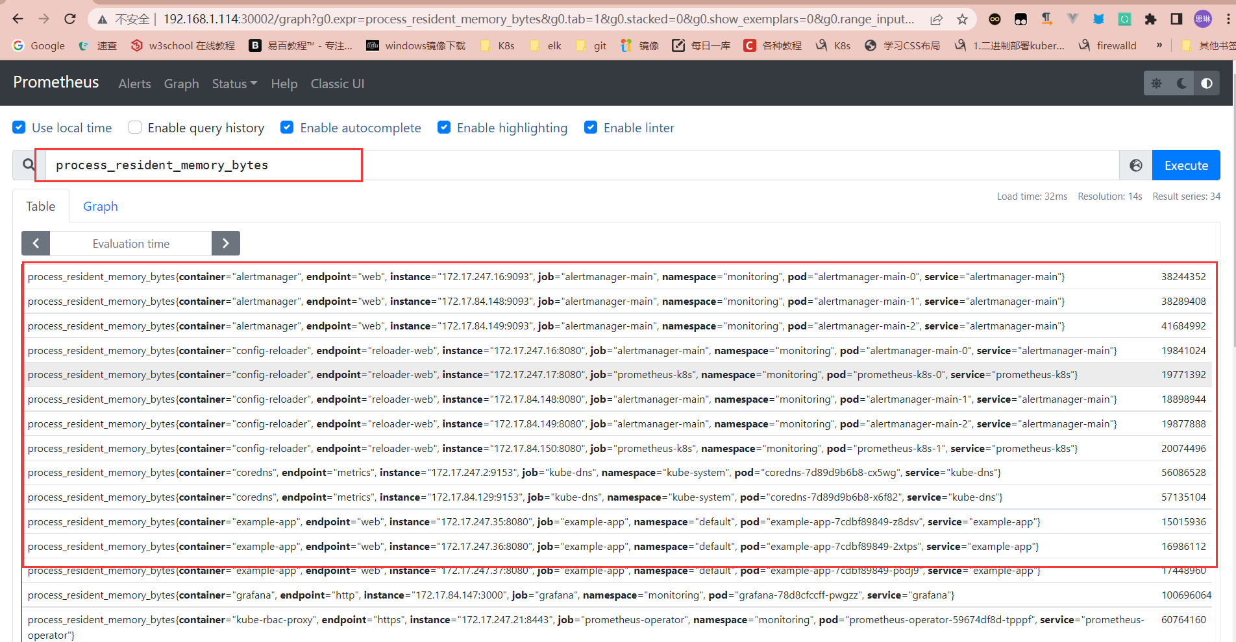Click the blue bird extension icon
The image size is (1236, 642).
1098,19
